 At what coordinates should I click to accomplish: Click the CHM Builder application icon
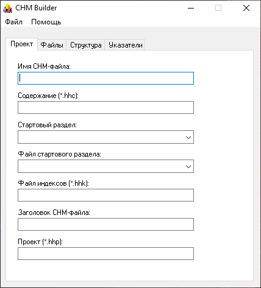point(7,8)
